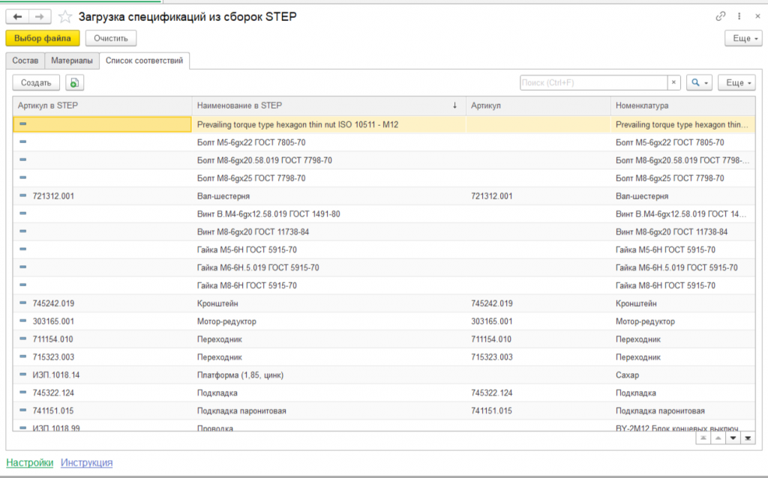Click the copy-link chain icon
This screenshot has width=768, height=478.
721,16
